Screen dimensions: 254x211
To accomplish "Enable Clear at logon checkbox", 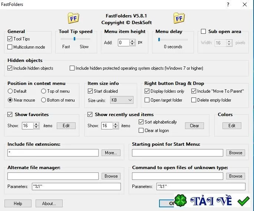I will [141, 131].
